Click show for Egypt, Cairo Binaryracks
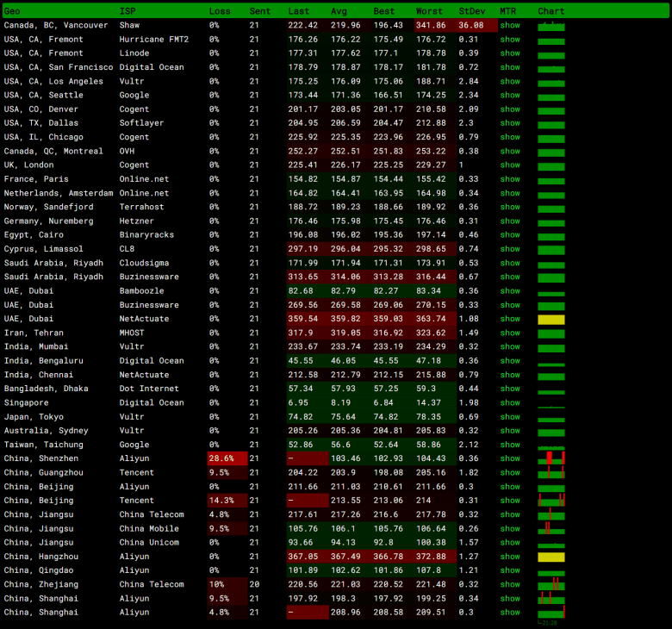Screen dimensions: 672x629 510,235
